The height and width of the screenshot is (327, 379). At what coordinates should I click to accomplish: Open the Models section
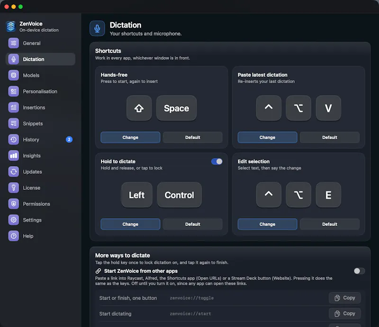click(x=40, y=75)
